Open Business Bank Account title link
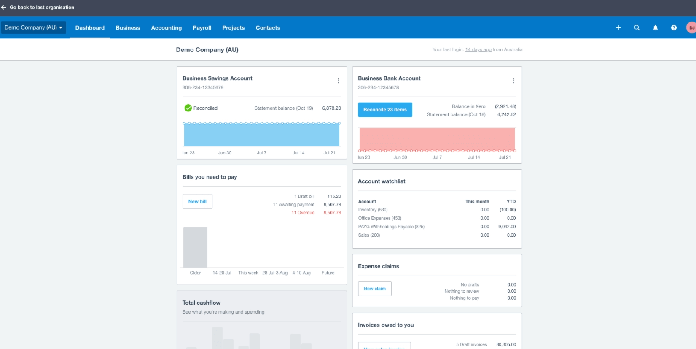The width and height of the screenshot is (696, 349). click(x=389, y=78)
